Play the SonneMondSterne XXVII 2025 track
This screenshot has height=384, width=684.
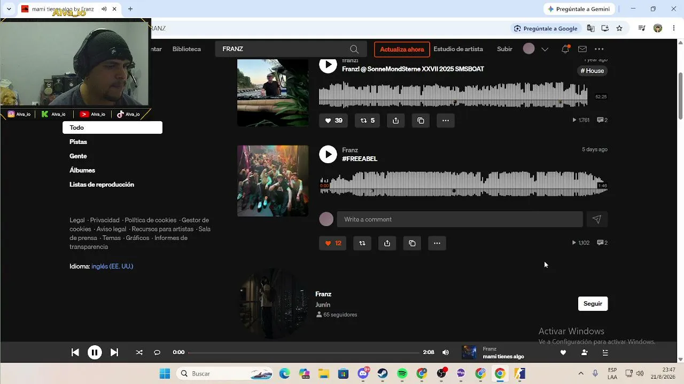coord(328,65)
